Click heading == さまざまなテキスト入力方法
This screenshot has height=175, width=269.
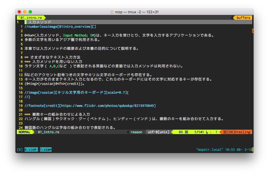tap(52, 57)
